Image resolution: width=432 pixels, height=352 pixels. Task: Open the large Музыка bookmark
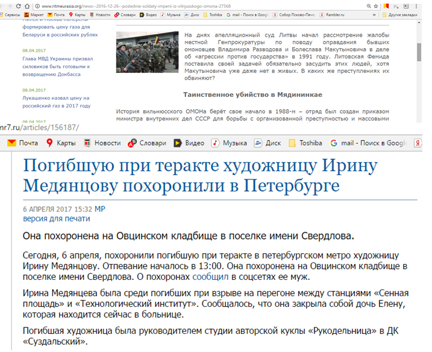(x=229, y=143)
